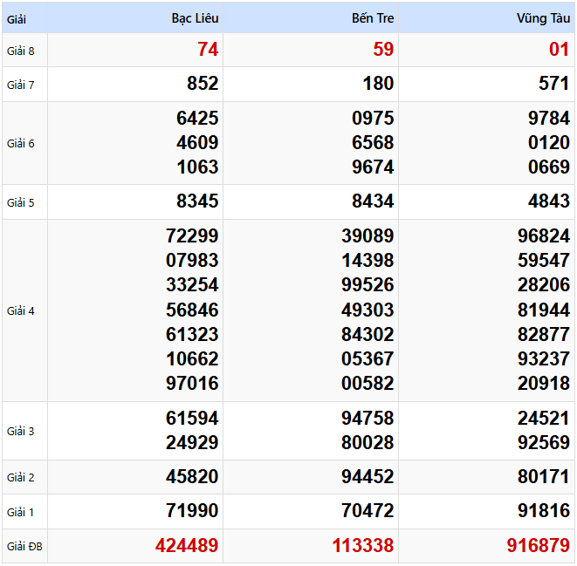Select the Giải 4 row label

click(x=21, y=310)
